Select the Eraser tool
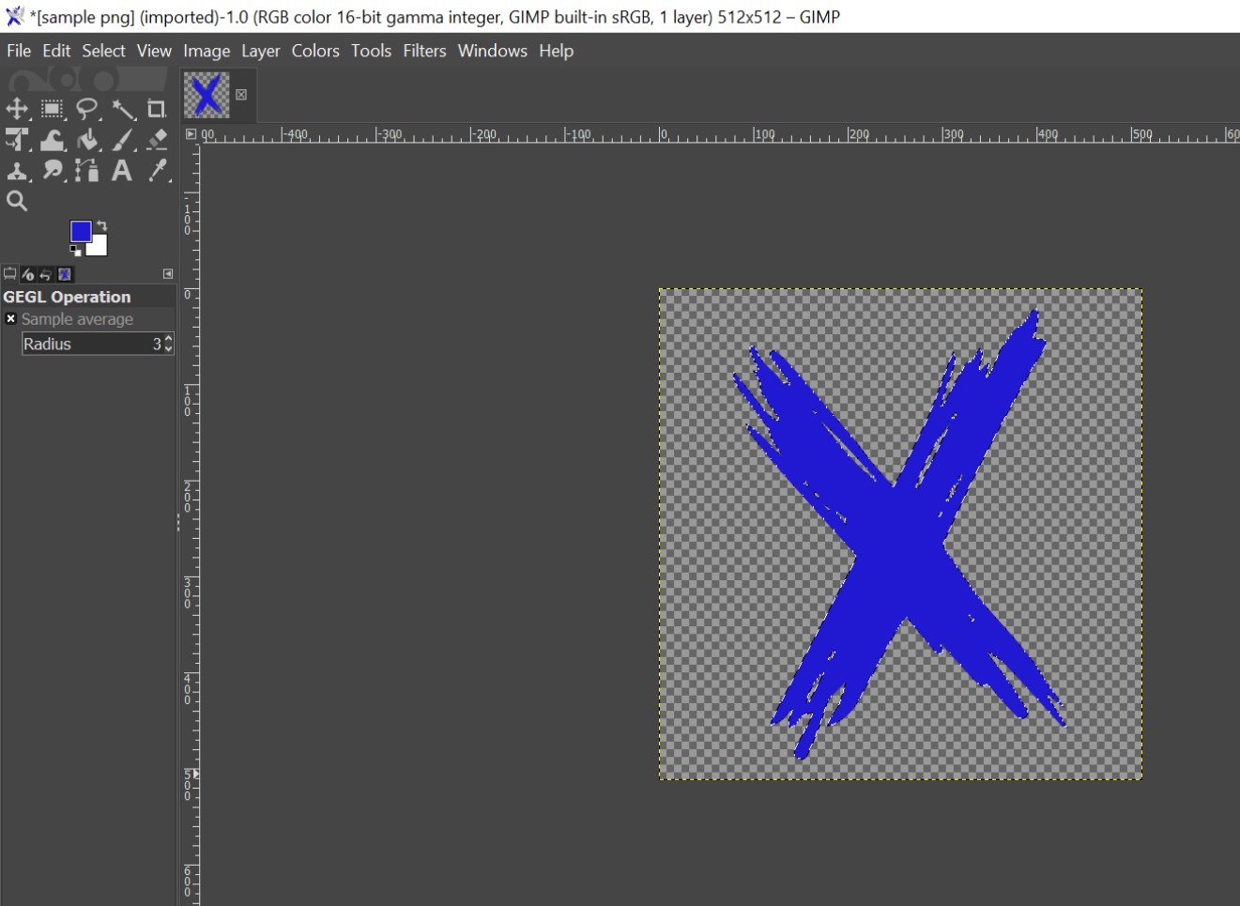 coord(157,140)
